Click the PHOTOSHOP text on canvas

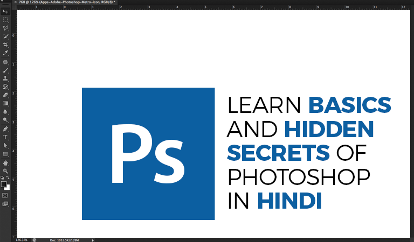click(x=299, y=177)
